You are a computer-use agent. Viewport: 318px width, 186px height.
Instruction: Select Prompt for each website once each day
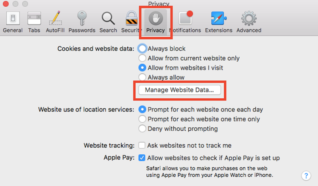(x=142, y=110)
